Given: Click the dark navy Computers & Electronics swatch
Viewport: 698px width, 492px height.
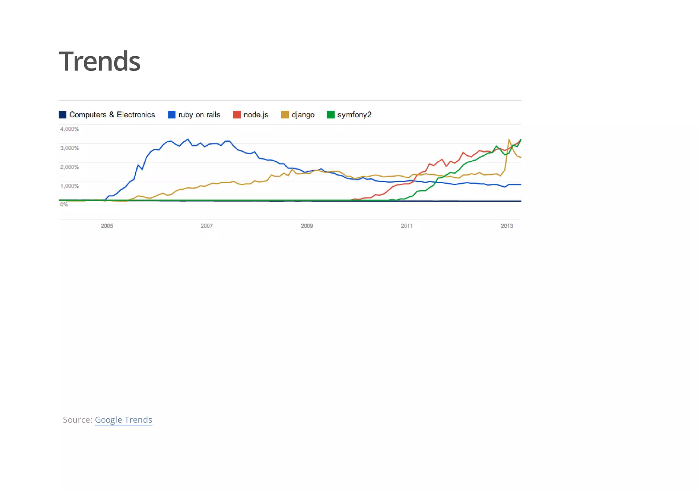Looking at the screenshot, I should tap(62, 115).
